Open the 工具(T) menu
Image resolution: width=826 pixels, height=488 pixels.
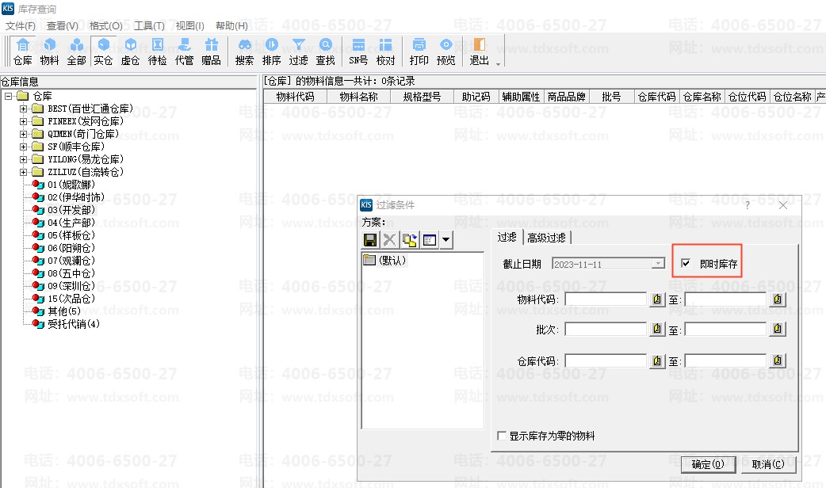[149, 25]
